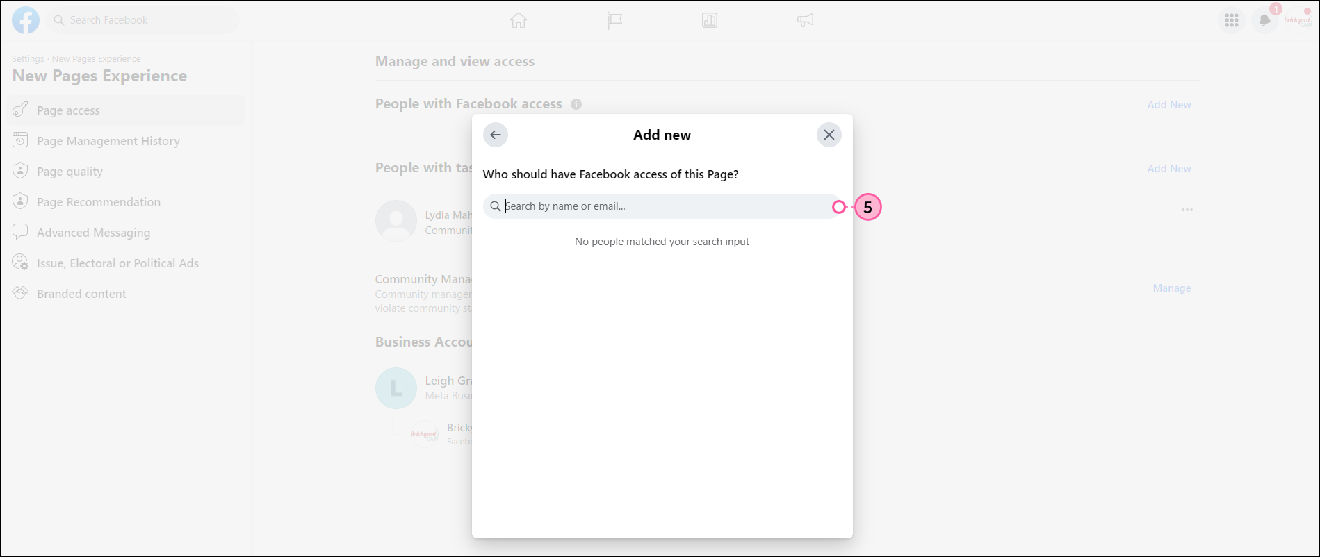Click the info icon by Facebook access
The height and width of the screenshot is (557, 1320).
[x=576, y=104]
